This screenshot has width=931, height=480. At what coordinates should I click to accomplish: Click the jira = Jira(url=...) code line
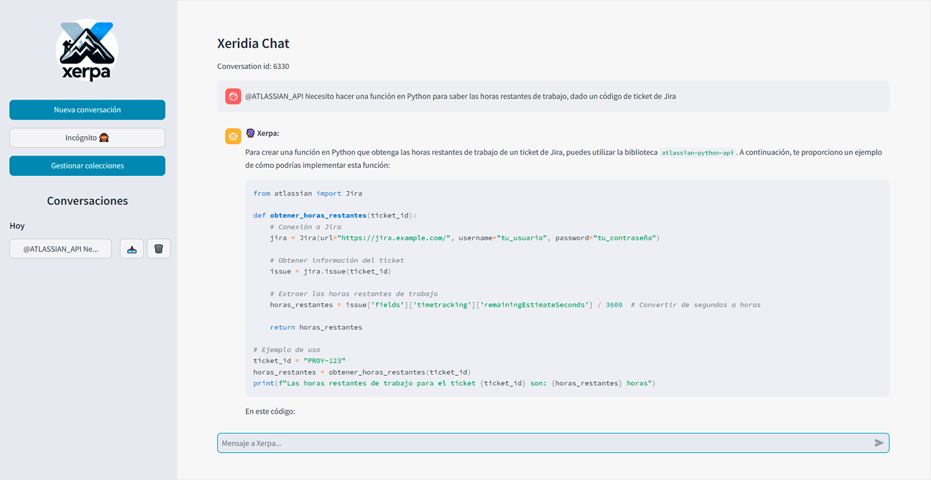click(464, 238)
